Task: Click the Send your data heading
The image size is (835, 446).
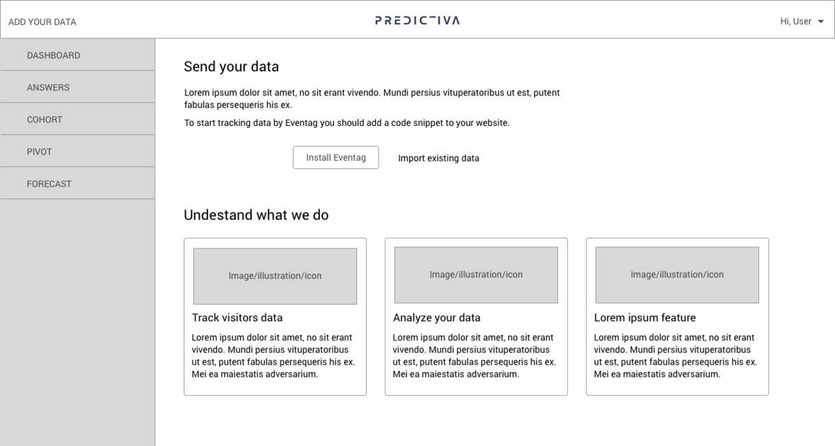Action: click(231, 66)
